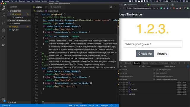This screenshot has height=107, width=190.
Task: Change file encoding UTF-8
Action: click(92, 106)
